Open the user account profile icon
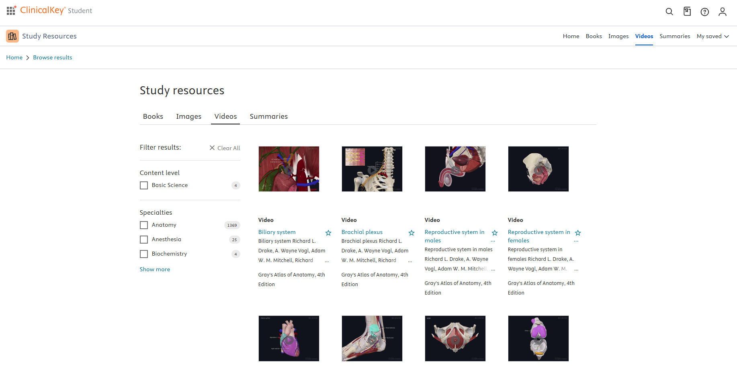737x372 pixels. [722, 12]
